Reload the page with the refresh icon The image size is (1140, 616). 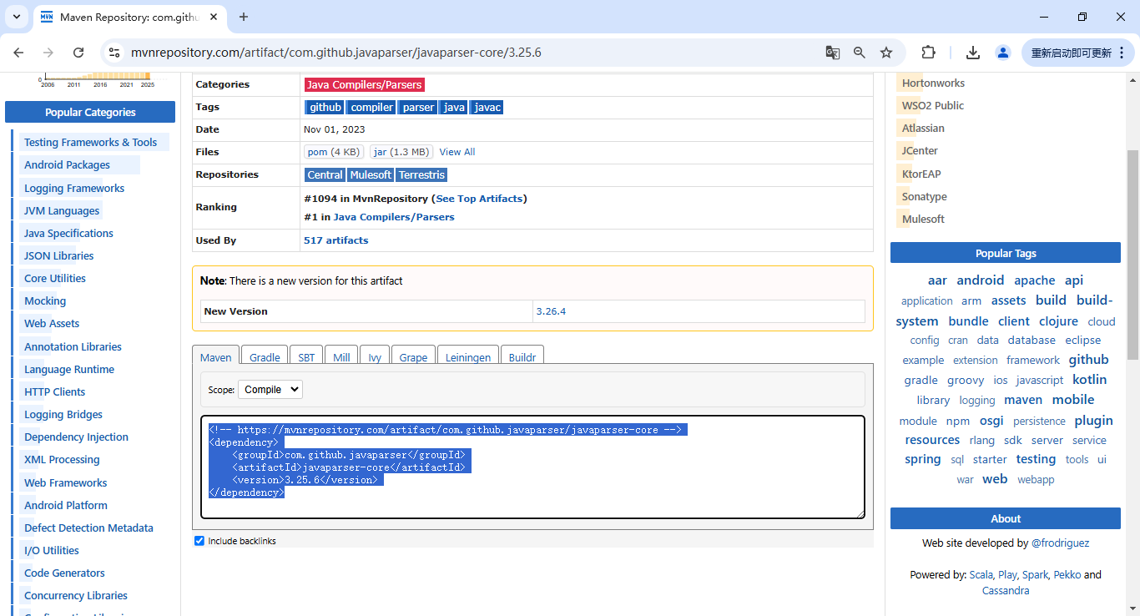[78, 53]
